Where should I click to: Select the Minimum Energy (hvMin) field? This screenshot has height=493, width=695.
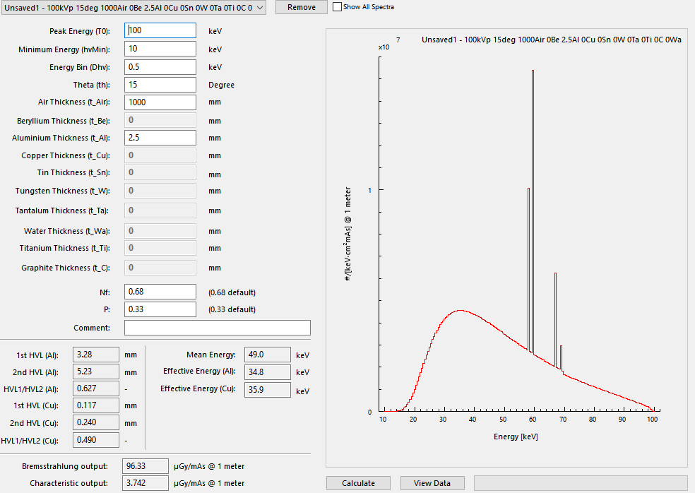(160, 49)
